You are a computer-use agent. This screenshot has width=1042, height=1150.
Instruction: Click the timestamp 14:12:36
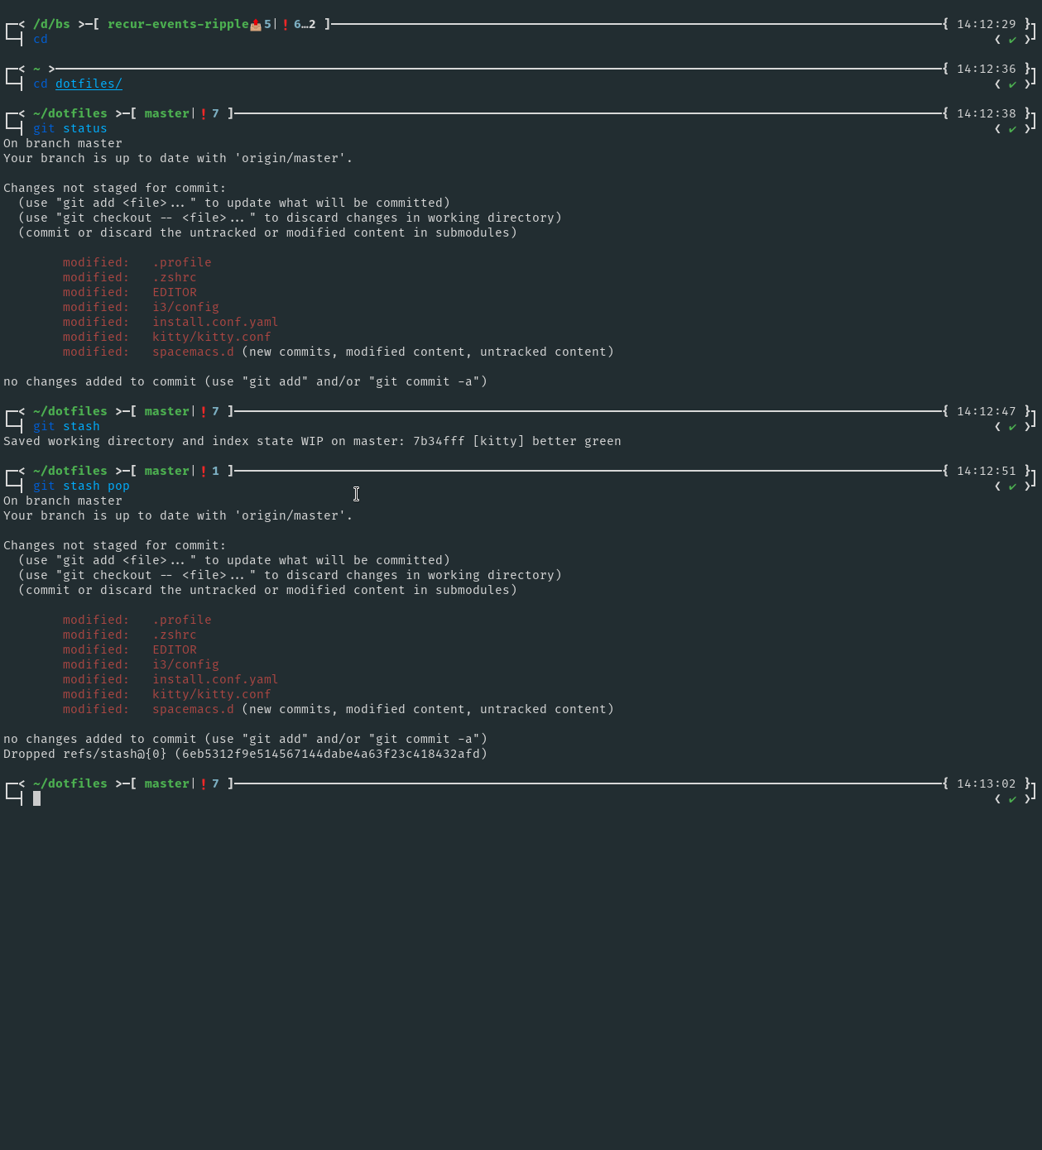pos(986,69)
